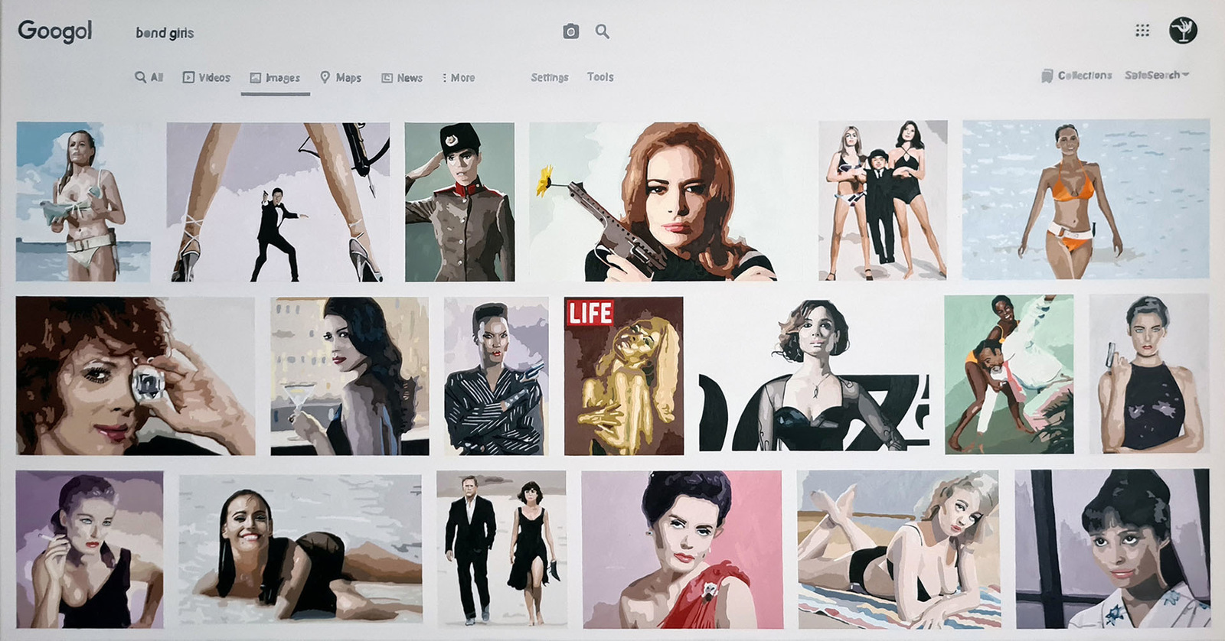Open thumbnail of dark-haired woman holding martini glass
The height and width of the screenshot is (641, 1225).
[350, 376]
